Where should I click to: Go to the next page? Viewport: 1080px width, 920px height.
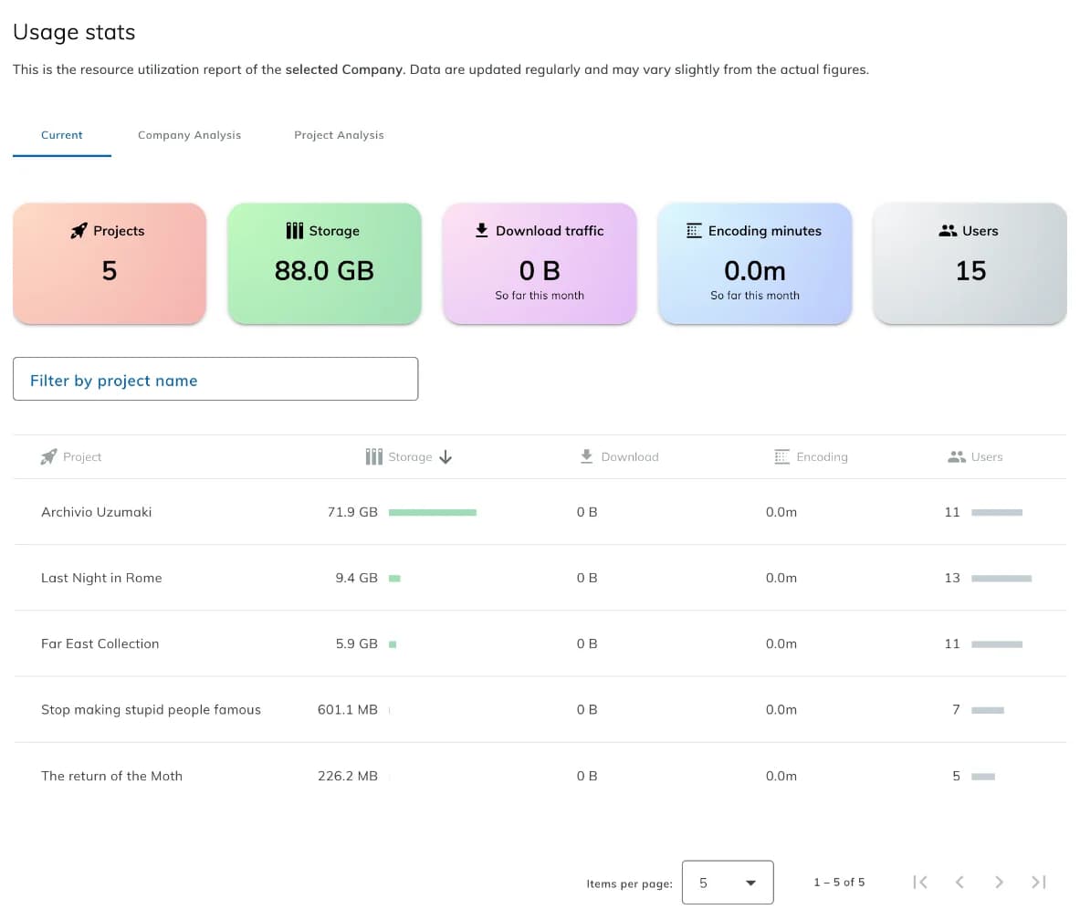pos(999,883)
